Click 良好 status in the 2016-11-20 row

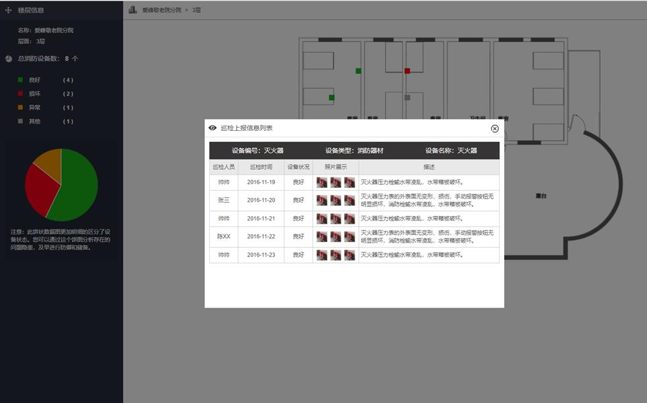[x=298, y=201]
